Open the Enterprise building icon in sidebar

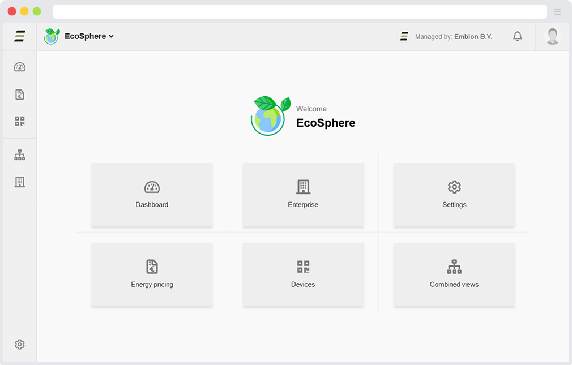tap(20, 182)
